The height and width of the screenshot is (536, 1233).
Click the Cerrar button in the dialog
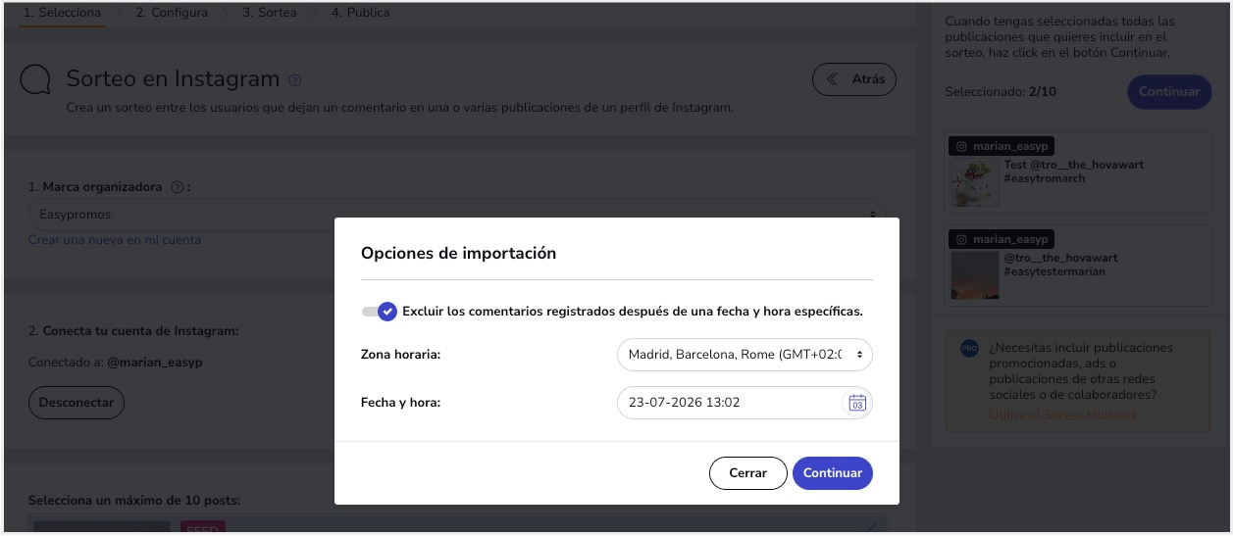click(747, 473)
